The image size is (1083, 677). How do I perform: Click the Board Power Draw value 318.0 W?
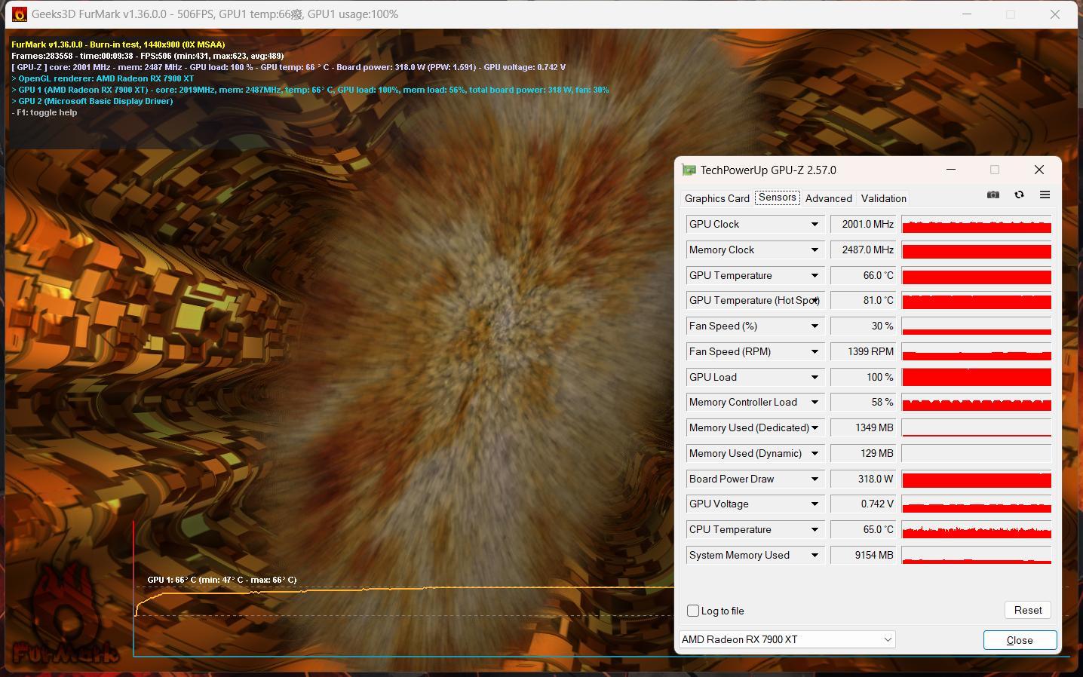pyautogui.click(x=863, y=479)
